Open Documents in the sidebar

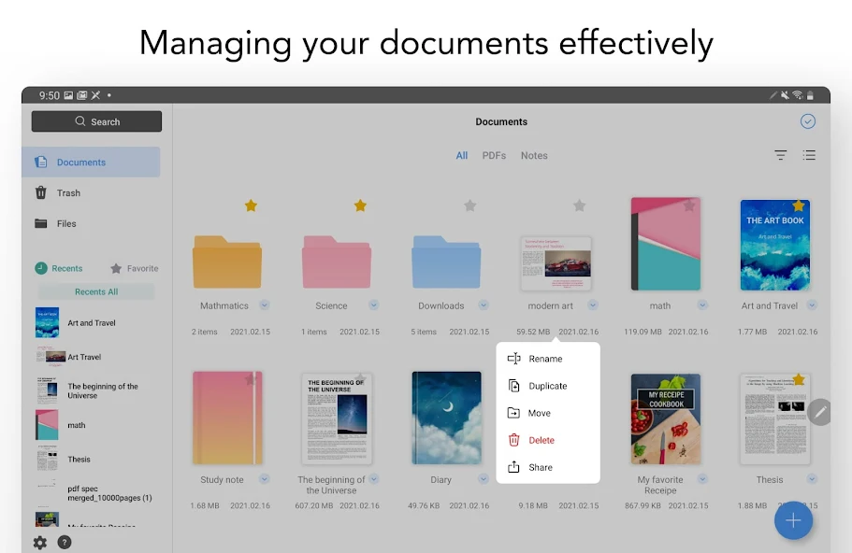tap(91, 162)
